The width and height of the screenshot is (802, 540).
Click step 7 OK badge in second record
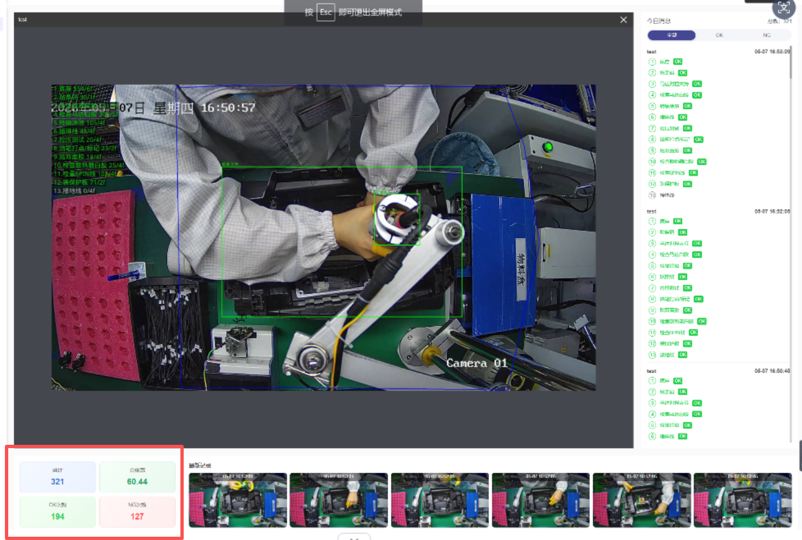(x=687, y=288)
